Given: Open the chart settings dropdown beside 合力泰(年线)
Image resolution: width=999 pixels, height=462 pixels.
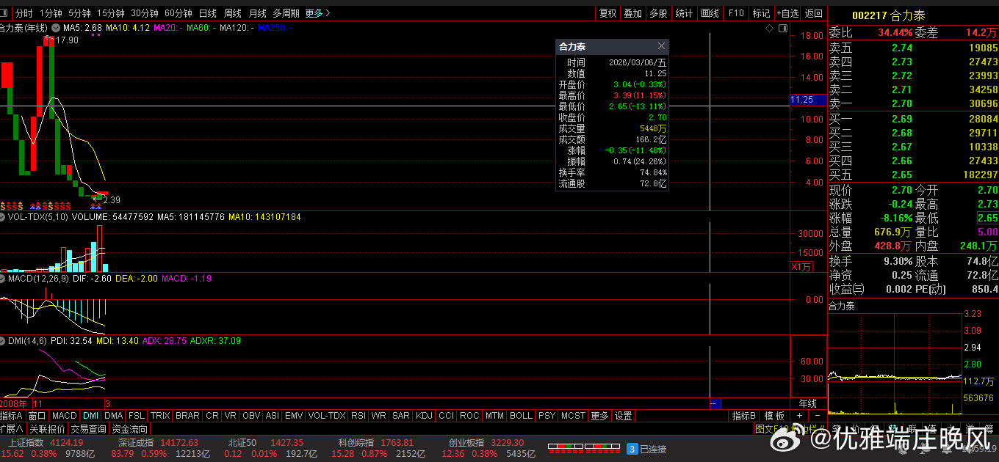Looking at the screenshot, I should pos(54,28).
